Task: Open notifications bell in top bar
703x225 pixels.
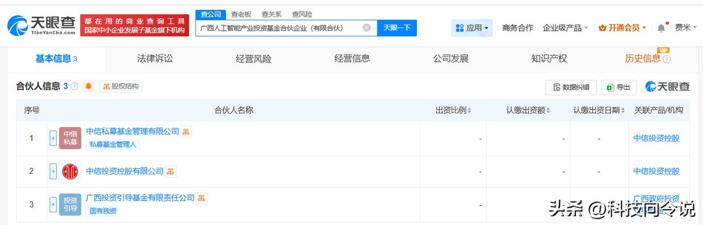Action: [661, 28]
